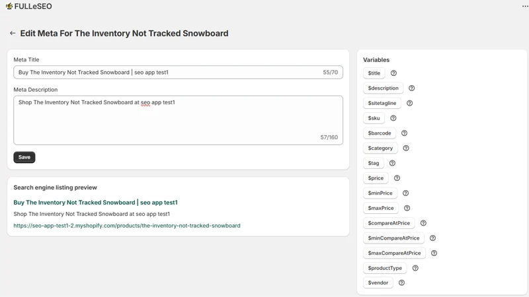Insert the $price variable
Image resolution: width=529 pixels, height=297 pixels.
pos(376,178)
